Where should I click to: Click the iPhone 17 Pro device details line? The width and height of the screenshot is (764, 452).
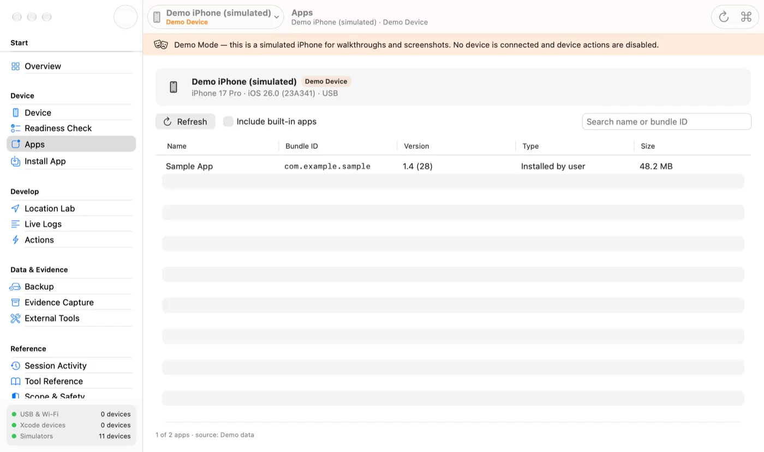[265, 93]
